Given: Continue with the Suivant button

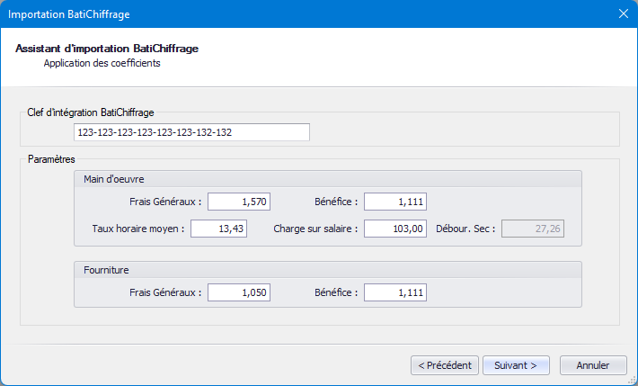Looking at the screenshot, I should click(516, 365).
